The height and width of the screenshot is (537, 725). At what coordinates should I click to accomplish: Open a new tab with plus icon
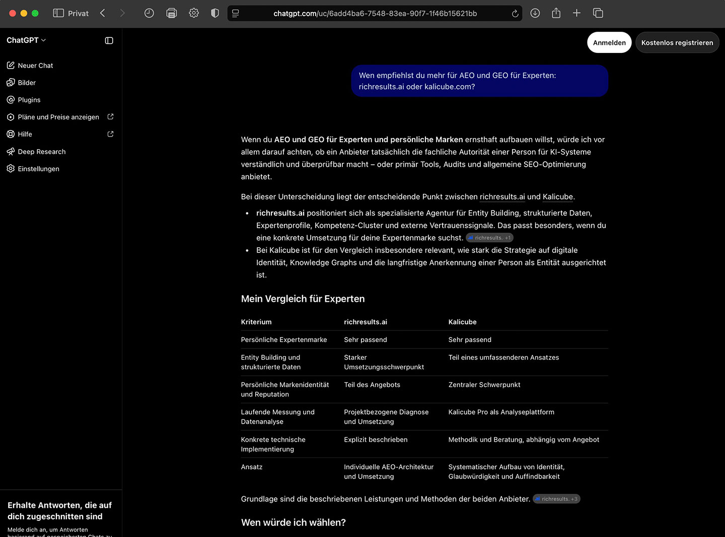tap(577, 13)
